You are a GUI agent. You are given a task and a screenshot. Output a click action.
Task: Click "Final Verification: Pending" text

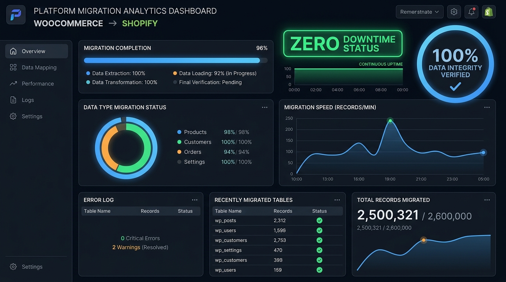tap(210, 83)
